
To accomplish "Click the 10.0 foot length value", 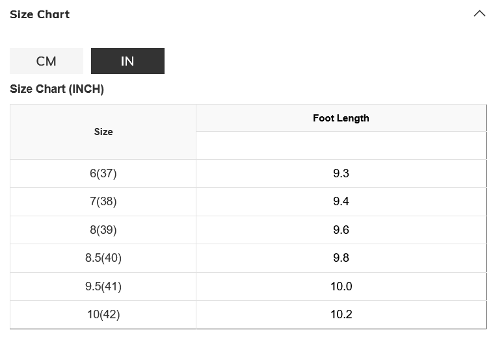I will pos(341,286).
